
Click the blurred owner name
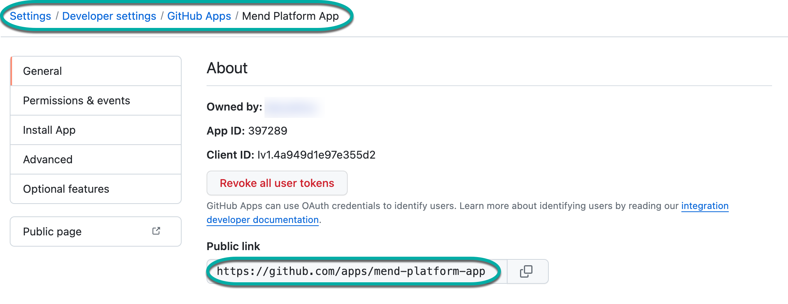click(294, 107)
